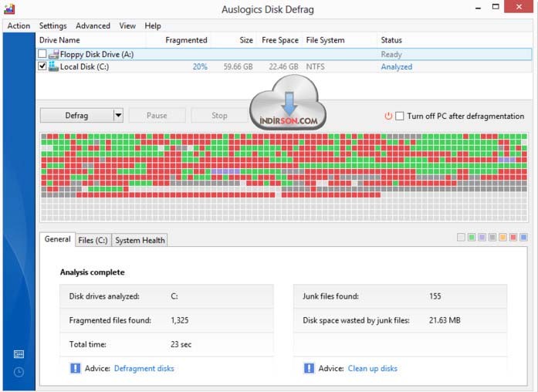Click the advice icon beside Defragment disks
538x392 pixels.
click(x=75, y=368)
